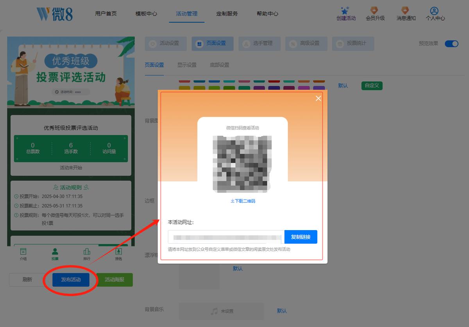Tap the 介绍 icon in phone preview

pos(23,252)
